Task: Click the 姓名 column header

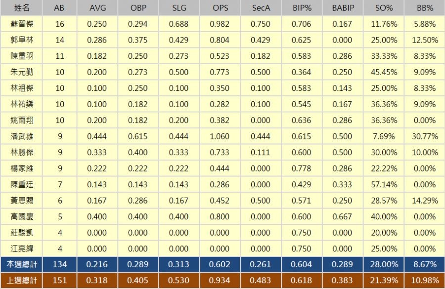Action: click(x=21, y=8)
